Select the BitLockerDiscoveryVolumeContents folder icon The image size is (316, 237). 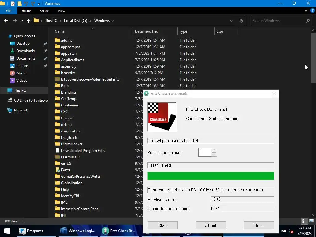(57, 79)
